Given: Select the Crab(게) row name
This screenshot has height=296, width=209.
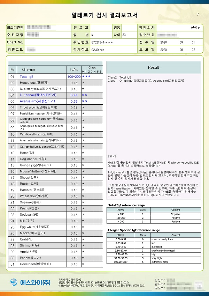Looking at the screenshot, I should (26, 239).
